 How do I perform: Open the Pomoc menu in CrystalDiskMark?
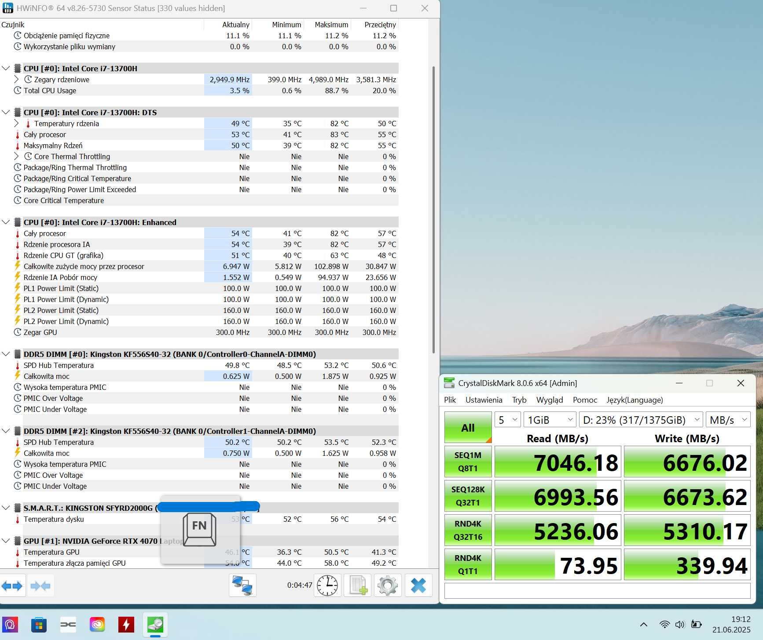(x=585, y=400)
